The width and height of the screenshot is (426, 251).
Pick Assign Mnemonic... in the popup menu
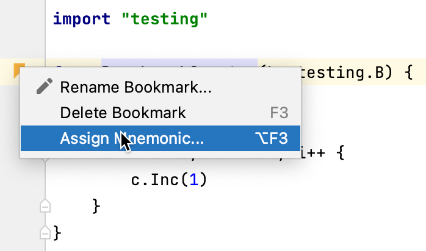coord(132,139)
